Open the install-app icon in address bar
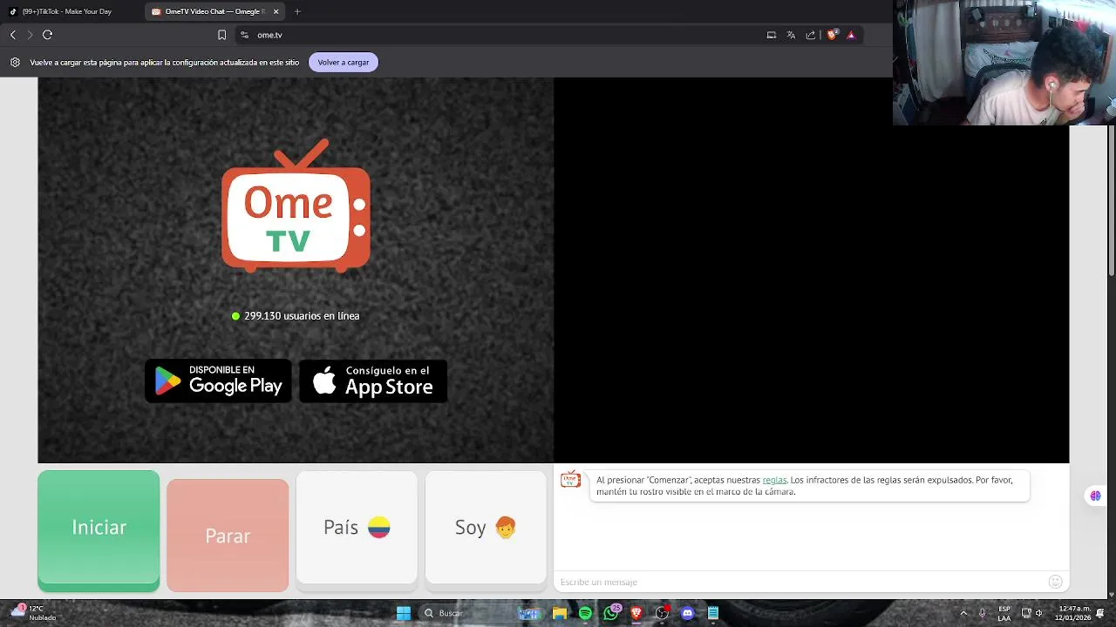 tap(771, 35)
